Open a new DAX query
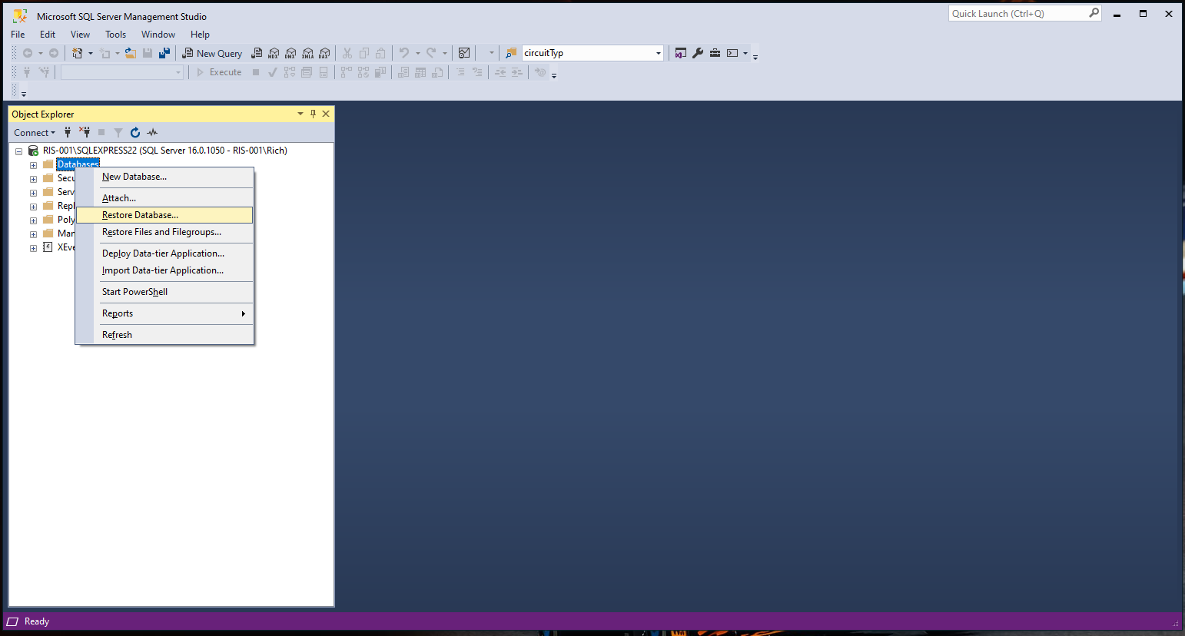Image resolution: width=1185 pixels, height=636 pixels. pos(324,54)
